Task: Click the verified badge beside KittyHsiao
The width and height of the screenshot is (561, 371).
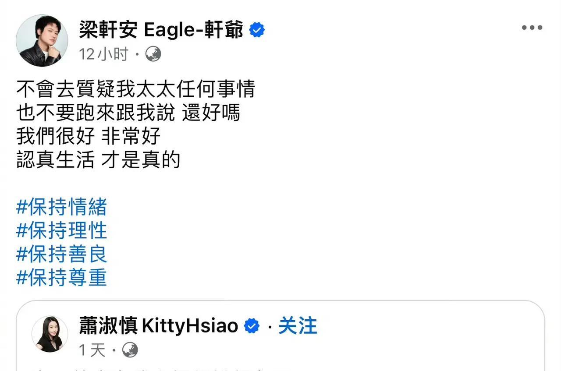Action: point(252,326)
